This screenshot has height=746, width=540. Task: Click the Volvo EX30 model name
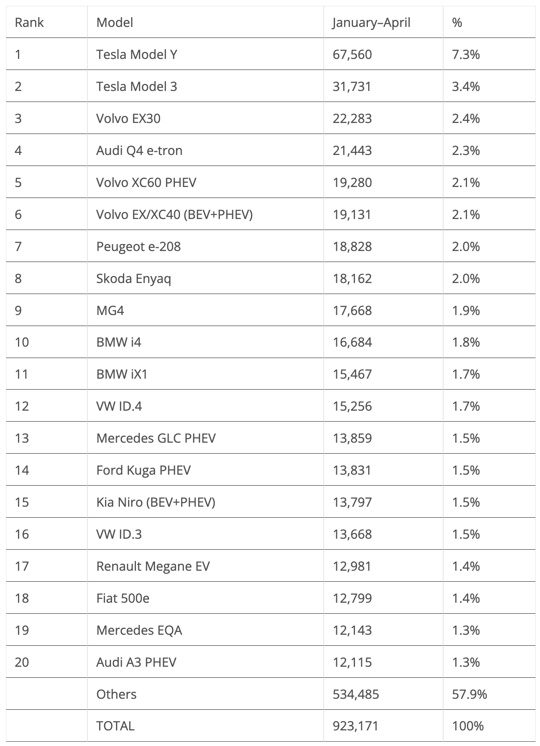point(128,118)
